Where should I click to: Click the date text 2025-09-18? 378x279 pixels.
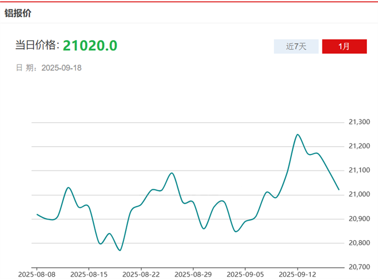[x=62, y=68]
